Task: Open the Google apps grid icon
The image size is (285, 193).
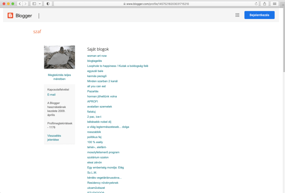Action: [237, 15]
